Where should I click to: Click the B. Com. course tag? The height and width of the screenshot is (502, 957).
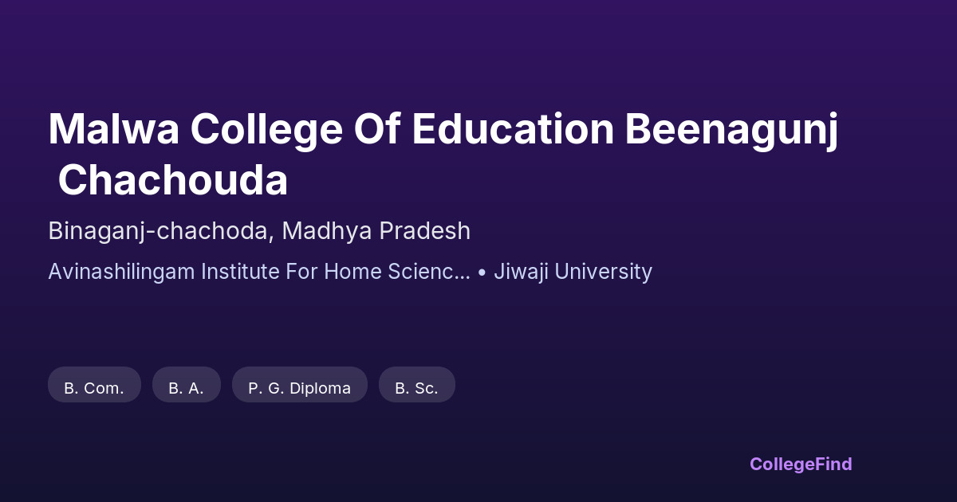tap(94, 388)
